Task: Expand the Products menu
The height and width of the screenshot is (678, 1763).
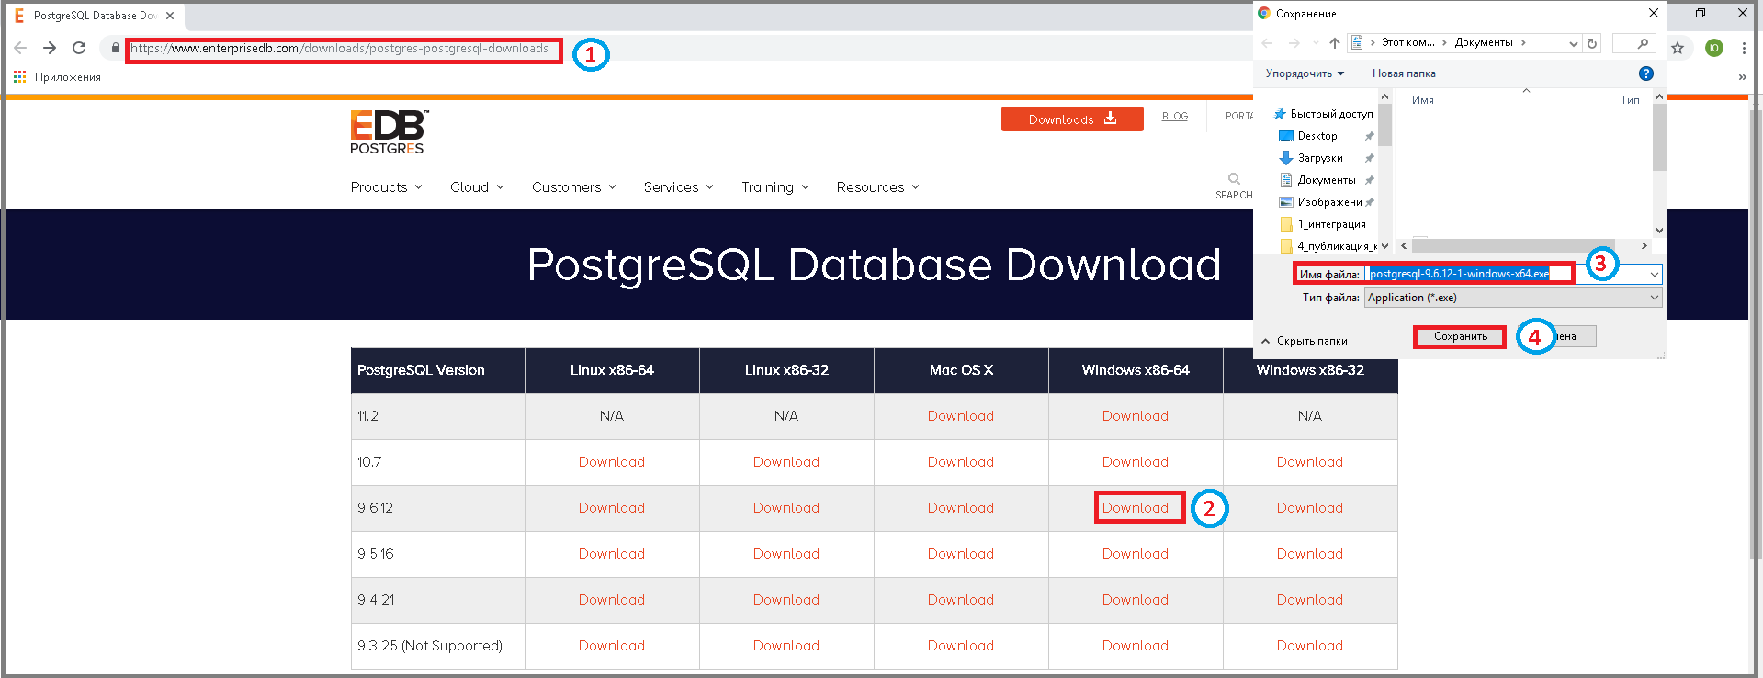Action: [387, 187]
